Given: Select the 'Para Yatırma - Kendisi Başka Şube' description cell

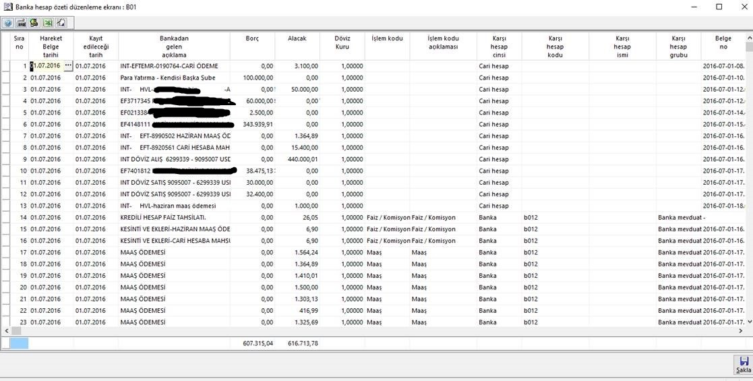Looking at the screenshot, I should pos(174,78).
